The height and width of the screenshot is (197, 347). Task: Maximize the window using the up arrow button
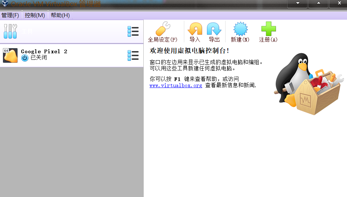click(318, 3)
